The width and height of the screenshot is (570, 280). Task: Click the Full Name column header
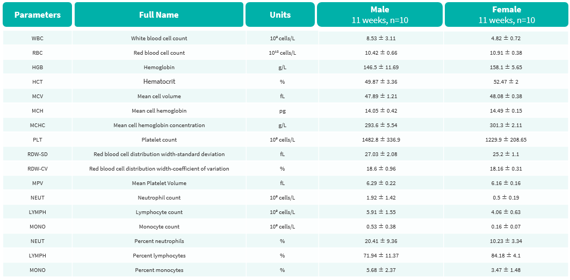159,14
